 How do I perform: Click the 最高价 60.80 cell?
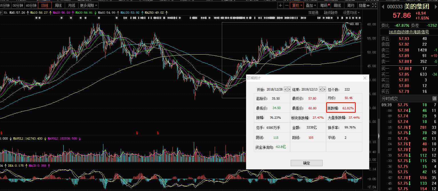click(x=308, y=108)
